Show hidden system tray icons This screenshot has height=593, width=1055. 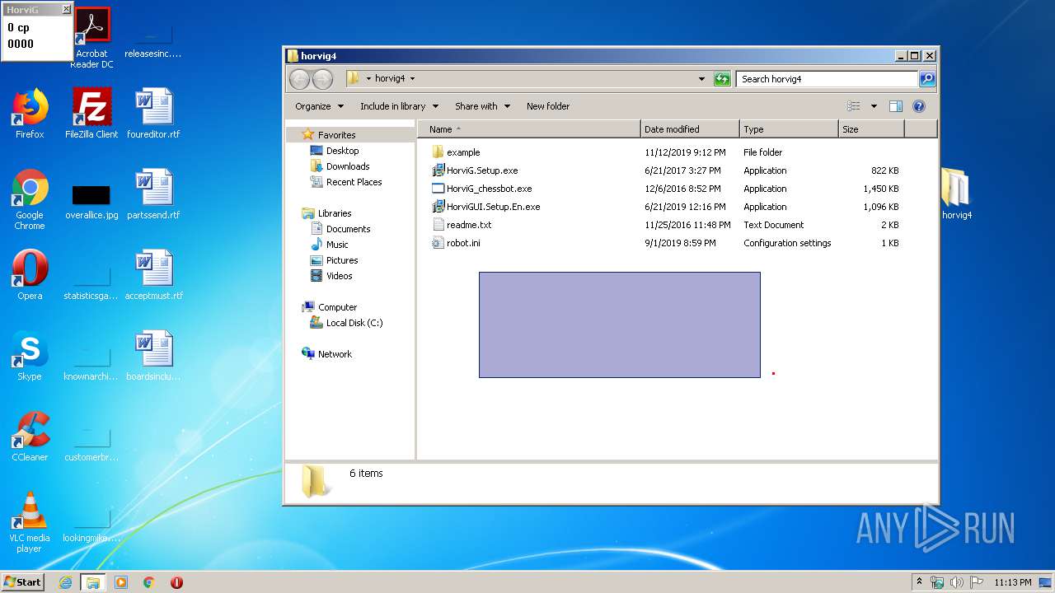[919, 582]
